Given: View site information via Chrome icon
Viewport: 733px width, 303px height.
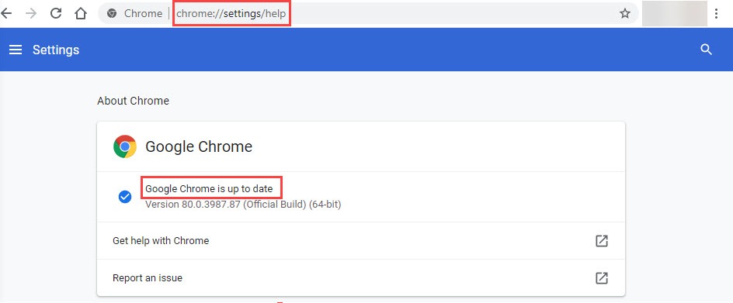Looking at the screenshot, I should tap(111, 13).
